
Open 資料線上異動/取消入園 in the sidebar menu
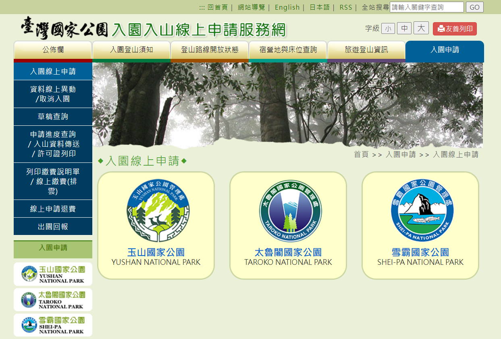point(53,94)
